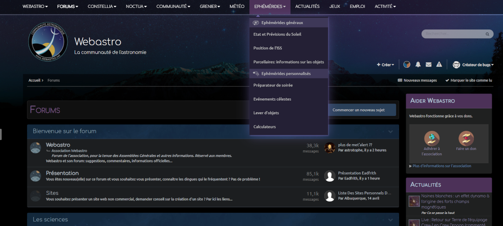Collapse the Bienvenue sur le forum section

[x=390, y=131]
